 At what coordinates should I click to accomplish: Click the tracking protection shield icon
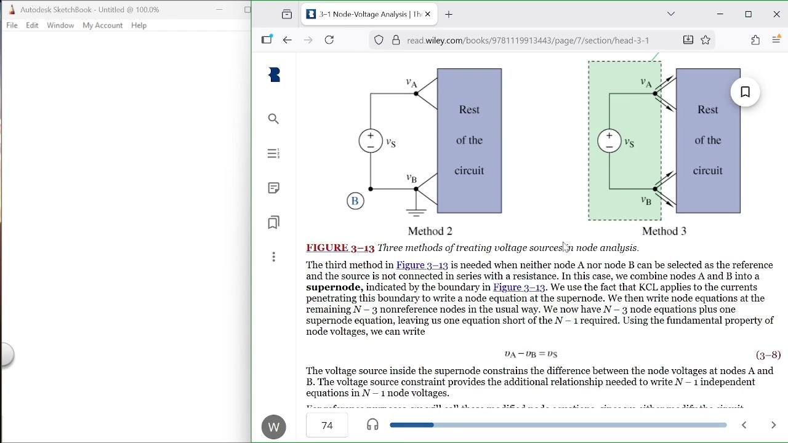[x=379, y=41]
